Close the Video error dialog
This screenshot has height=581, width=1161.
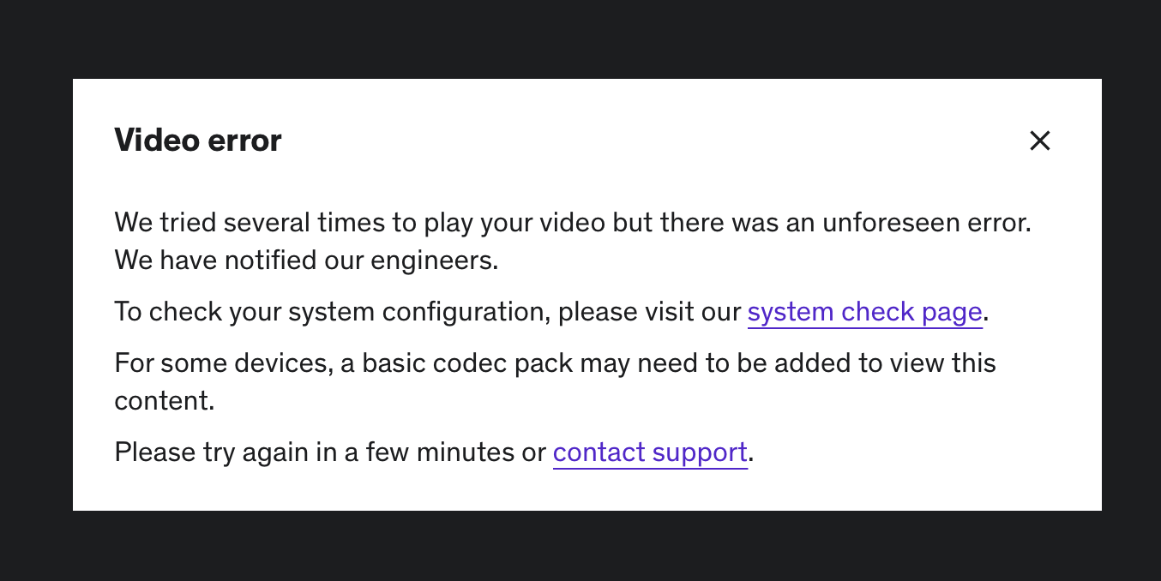coord(1039,141)
